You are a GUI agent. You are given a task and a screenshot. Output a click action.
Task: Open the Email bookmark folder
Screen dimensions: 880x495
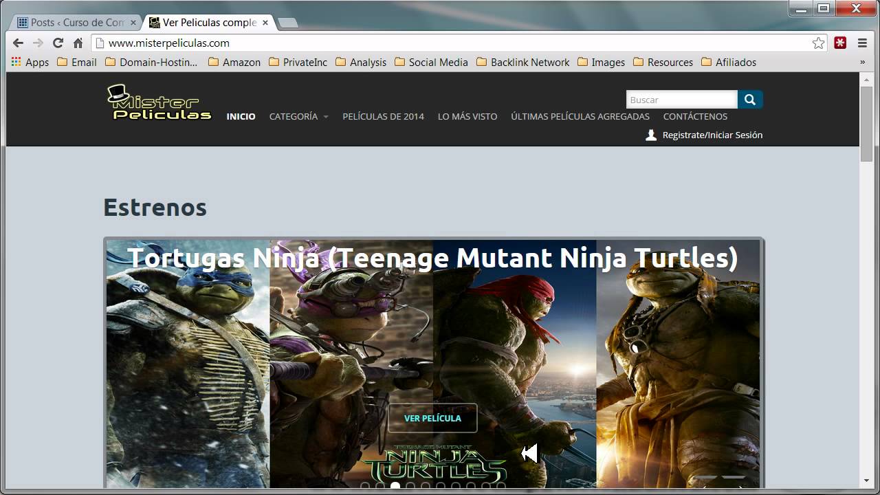pos(77,62)
